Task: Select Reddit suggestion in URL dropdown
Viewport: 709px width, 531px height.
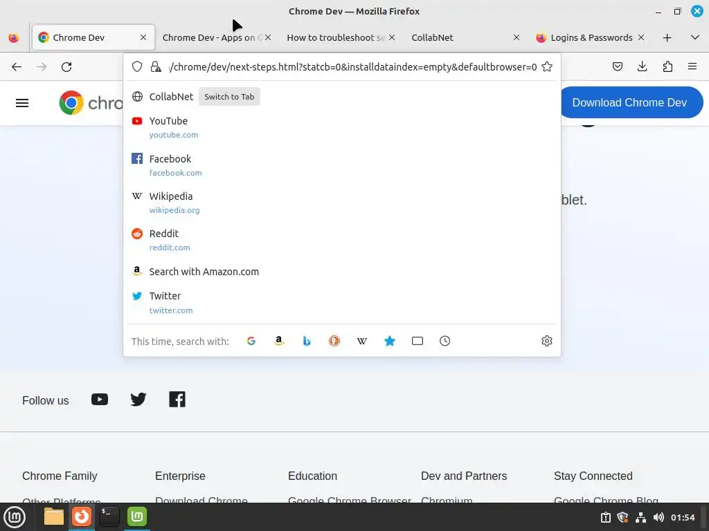Action: pyautogui.click(x=342, y=240)
